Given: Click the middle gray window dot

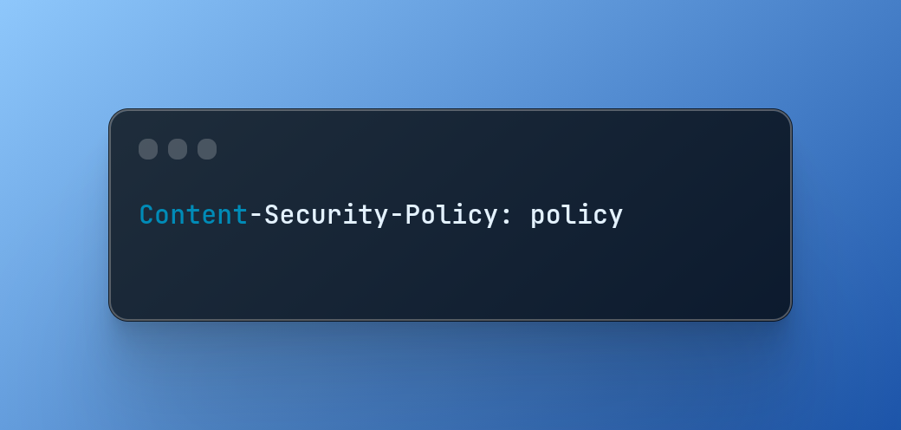Looking at the screenshot, I should (x=178, y=149).
